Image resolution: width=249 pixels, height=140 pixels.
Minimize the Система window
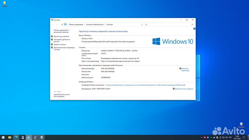[x=181, y=20]
